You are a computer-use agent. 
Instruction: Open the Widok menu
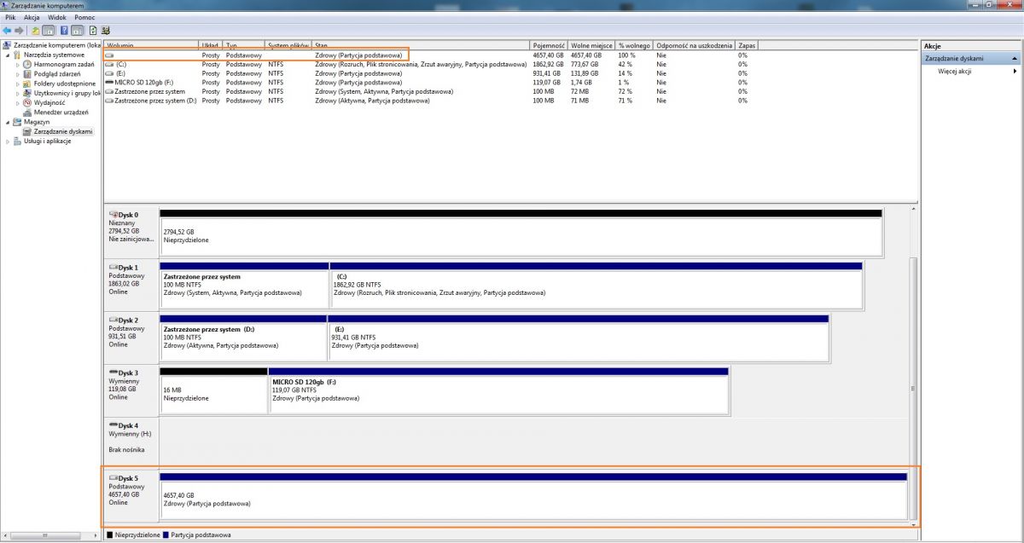click(x=57, y=17)
